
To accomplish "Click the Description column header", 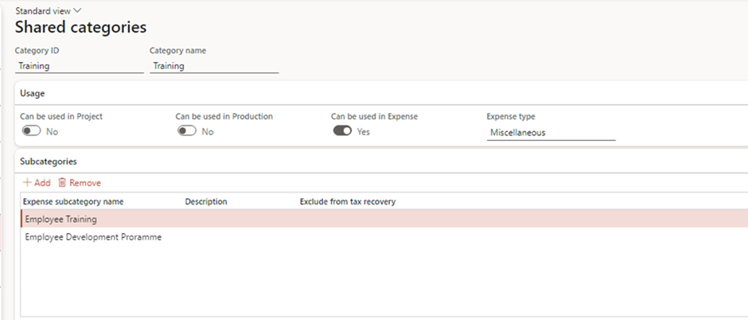I will click(206, 201).
